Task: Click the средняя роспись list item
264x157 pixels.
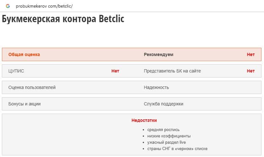Action: (163, 130)
